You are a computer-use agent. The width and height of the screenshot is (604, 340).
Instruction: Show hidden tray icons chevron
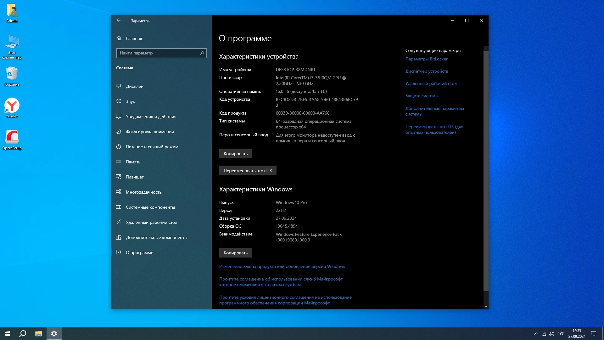[x=536, y=334]
